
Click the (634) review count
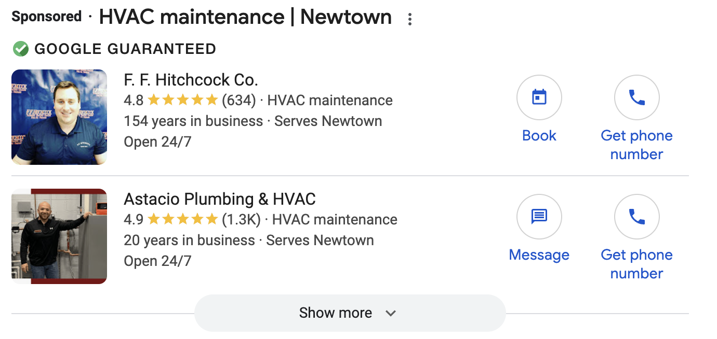coord(238,100)
